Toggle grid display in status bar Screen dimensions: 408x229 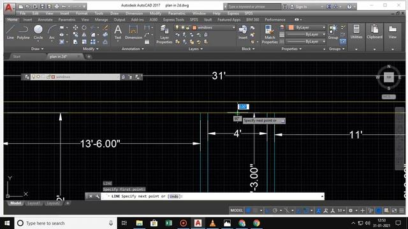pos(248,211)
